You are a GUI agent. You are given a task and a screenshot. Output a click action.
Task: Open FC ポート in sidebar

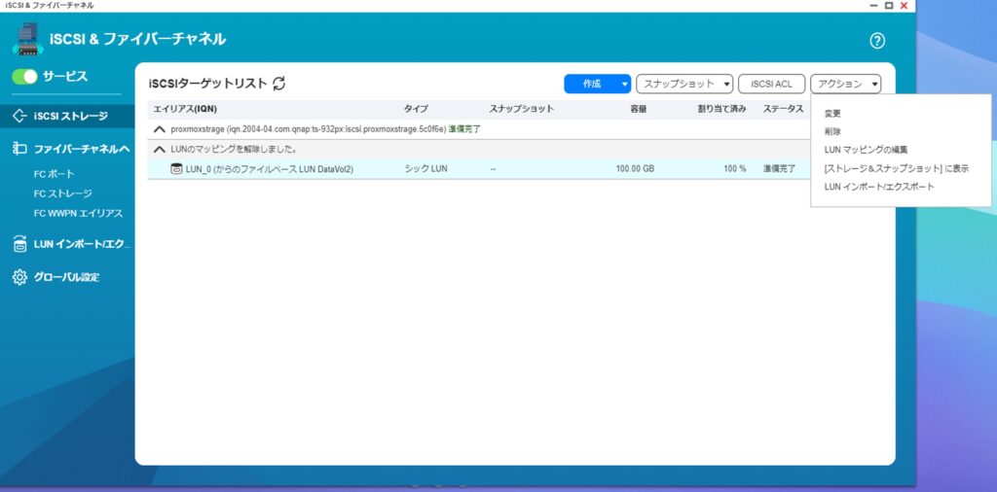[x=54, y=174]
